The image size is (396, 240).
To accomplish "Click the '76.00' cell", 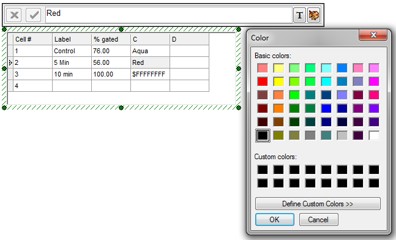I will (x=111, y=51).
